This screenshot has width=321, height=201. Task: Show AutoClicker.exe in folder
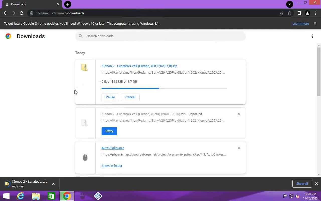[x=112, y=166]
